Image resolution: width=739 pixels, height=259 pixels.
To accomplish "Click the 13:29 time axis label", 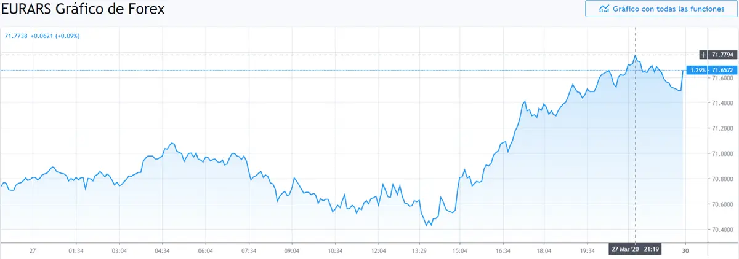I will 420,250.
